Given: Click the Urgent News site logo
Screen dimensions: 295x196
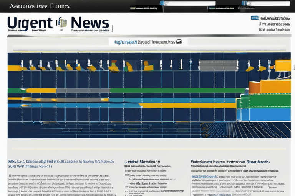Looking at the screenshot, I should 58,23.
